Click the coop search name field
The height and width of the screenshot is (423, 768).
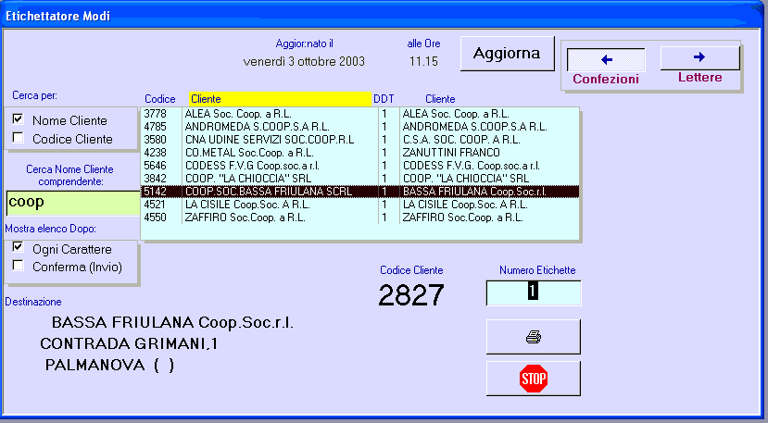[x=73, y=204]
